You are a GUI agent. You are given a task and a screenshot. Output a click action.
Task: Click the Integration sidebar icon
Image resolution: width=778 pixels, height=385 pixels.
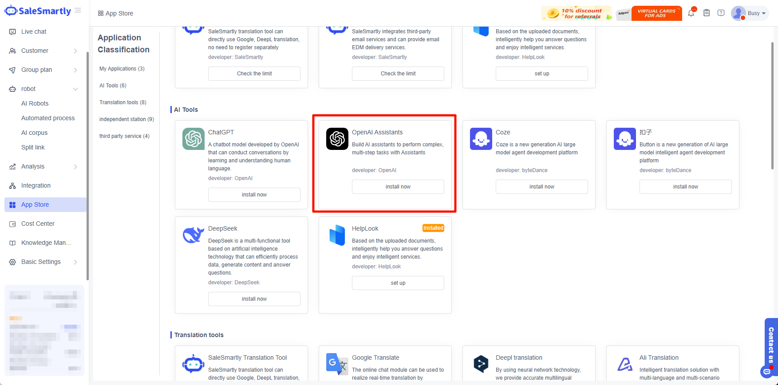coord(12,185)
